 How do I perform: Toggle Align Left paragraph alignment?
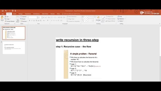click(x=52, y=21)
